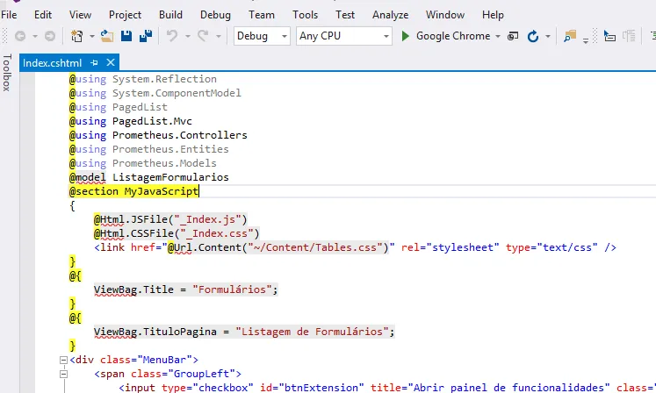Open the Team menu

tap(262, 15)
